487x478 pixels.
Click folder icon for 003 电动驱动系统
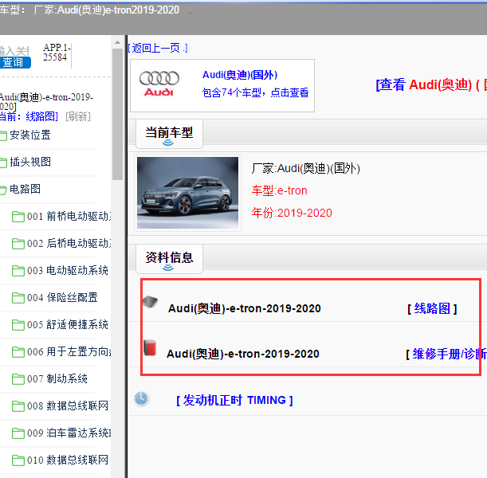pyautogui.click(x=18, y=271)
